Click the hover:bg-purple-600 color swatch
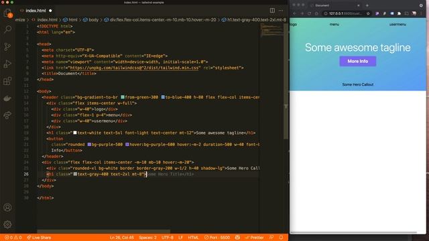The width and height of the screenshot is (429, 241). [127, 145]
